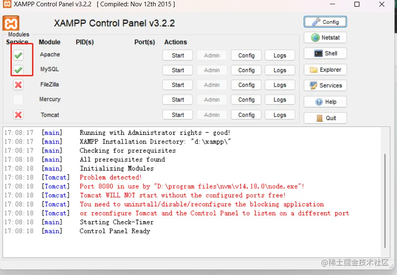Click the 'PID(s)' column header
The width and height of the screenshot is (397, 275).
pos(85,42)
